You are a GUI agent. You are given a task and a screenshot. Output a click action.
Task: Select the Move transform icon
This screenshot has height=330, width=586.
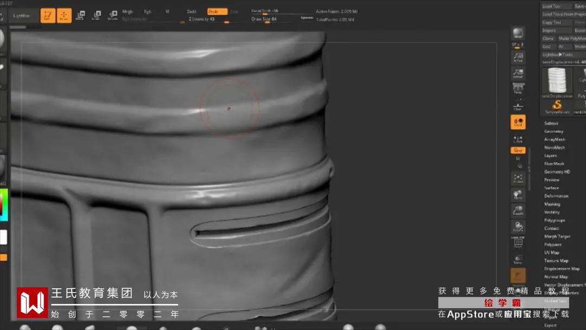point(80,15)
